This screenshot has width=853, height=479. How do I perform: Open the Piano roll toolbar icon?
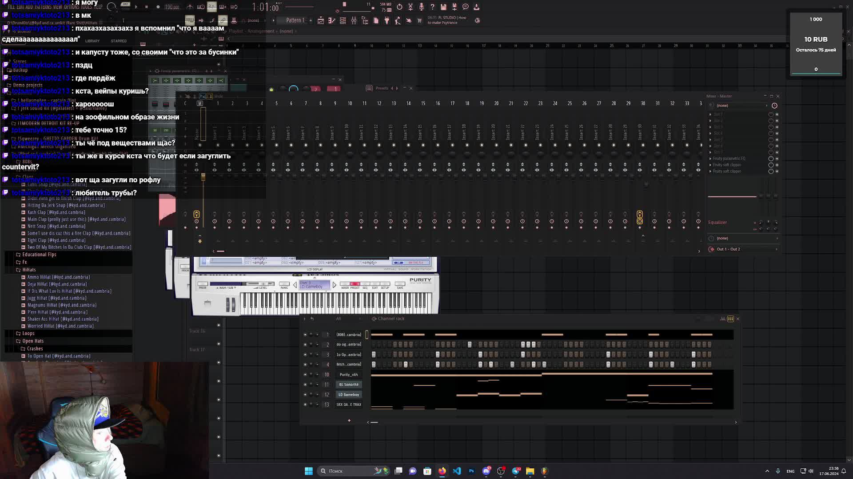pos(331,20)
